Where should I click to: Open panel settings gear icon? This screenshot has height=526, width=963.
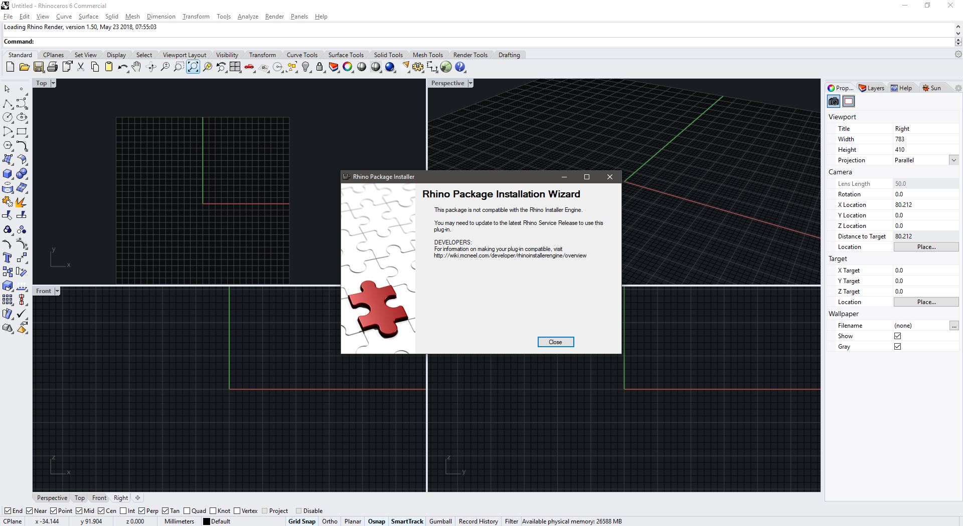coord(958,88)
